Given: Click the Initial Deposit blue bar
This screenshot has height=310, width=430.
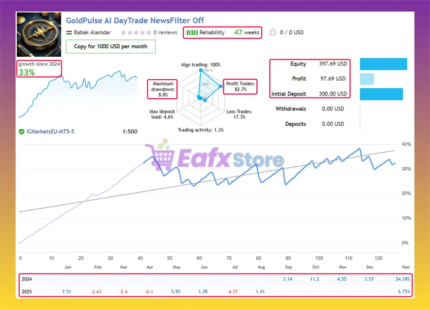Looking at the screenshot, I should coord(381,94).
